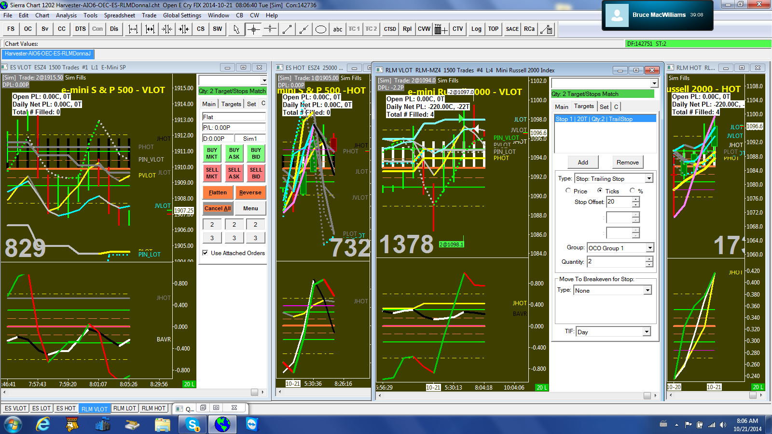The height and width of the screenshot is (434, 772).
Task: Click the TPO grid toolbar icon
Action: tap(440, 29)
